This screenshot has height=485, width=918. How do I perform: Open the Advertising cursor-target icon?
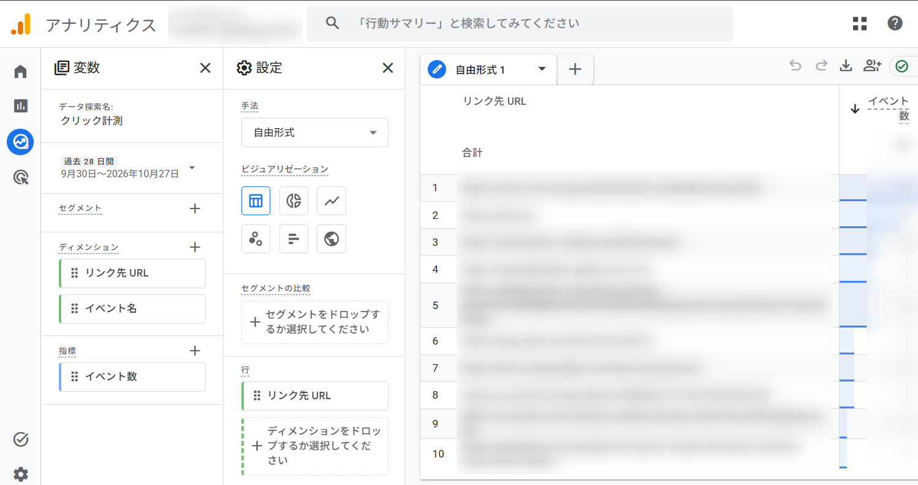tap(20, 178)
